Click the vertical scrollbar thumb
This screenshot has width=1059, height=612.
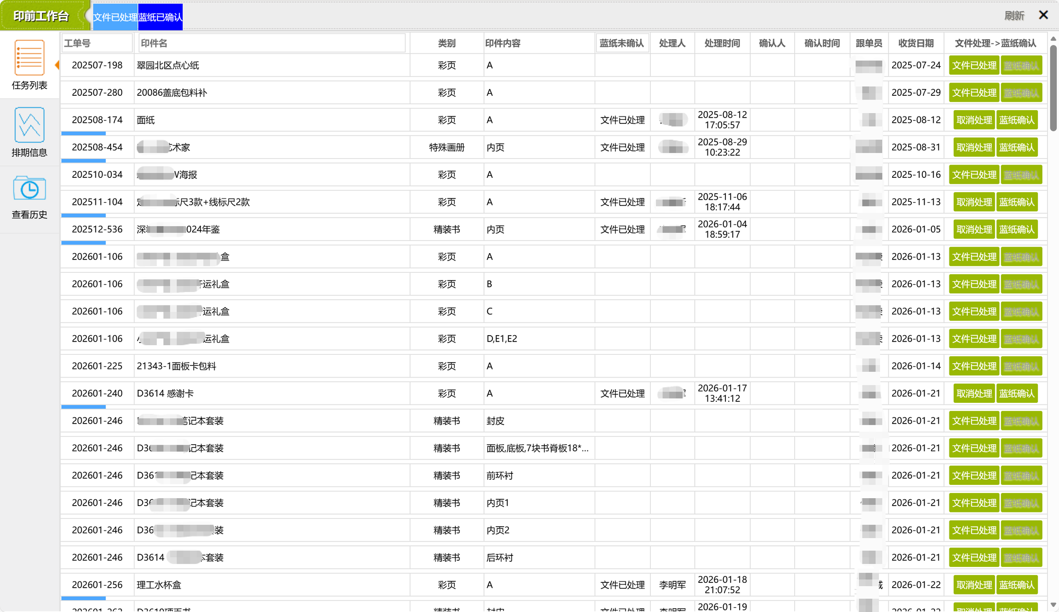pyautogui.click(x=1053, y=87)
